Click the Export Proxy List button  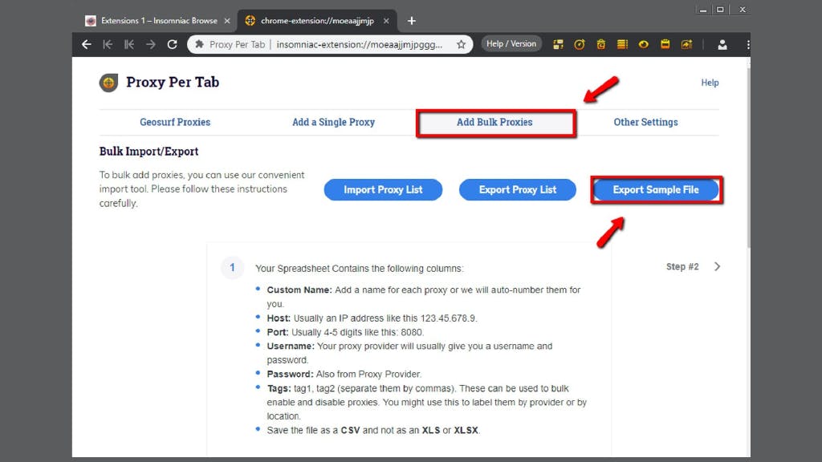[x=518, y=189]
